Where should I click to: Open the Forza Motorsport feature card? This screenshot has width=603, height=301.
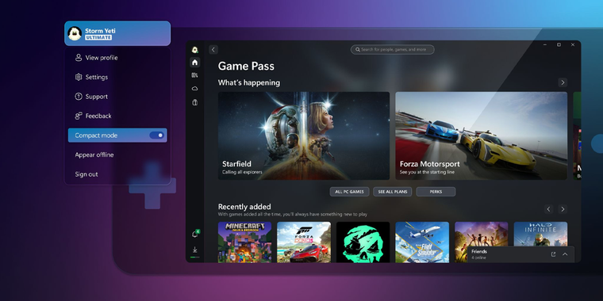point(481,135)
